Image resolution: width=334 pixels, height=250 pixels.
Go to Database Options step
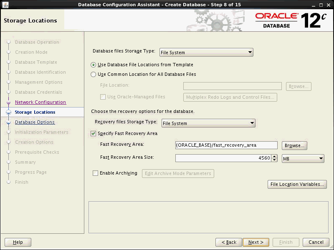35,122
